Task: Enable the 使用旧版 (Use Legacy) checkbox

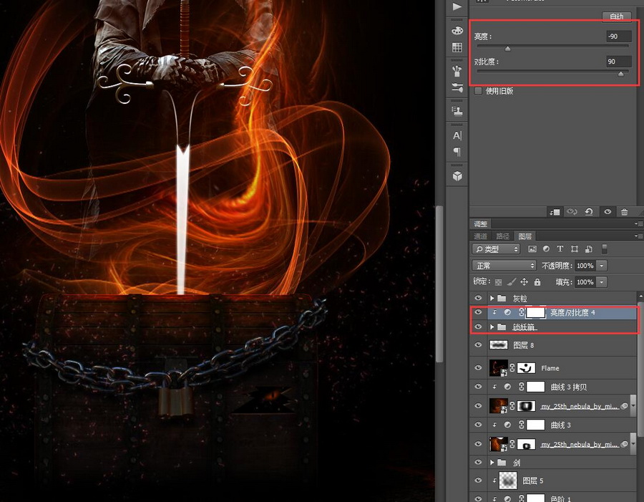Action: point(478,91)
